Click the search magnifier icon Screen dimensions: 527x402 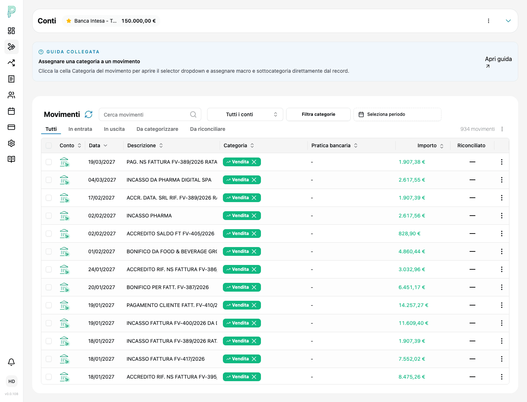193,114
